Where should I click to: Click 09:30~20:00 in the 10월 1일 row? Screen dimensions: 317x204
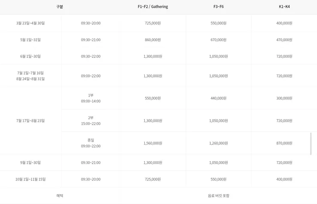pos(91,179)
